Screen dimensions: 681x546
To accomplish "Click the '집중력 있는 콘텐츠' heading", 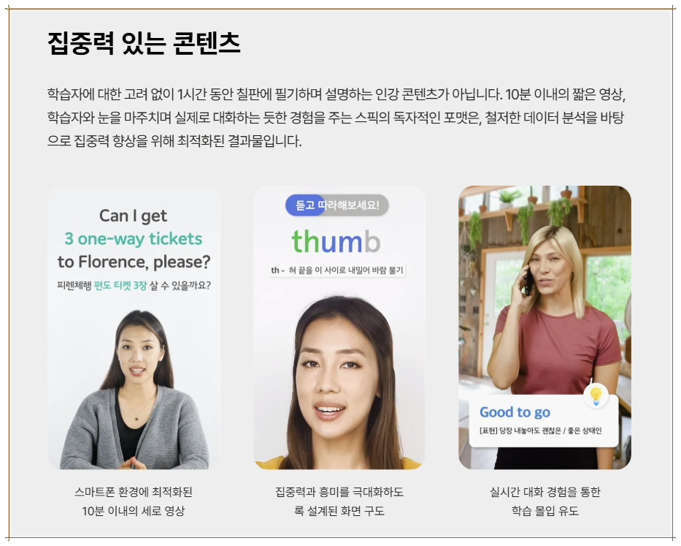I will coord(144,44).
